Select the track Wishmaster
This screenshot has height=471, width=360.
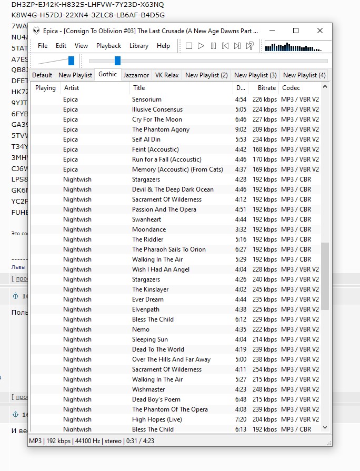[x=176, y=389]
